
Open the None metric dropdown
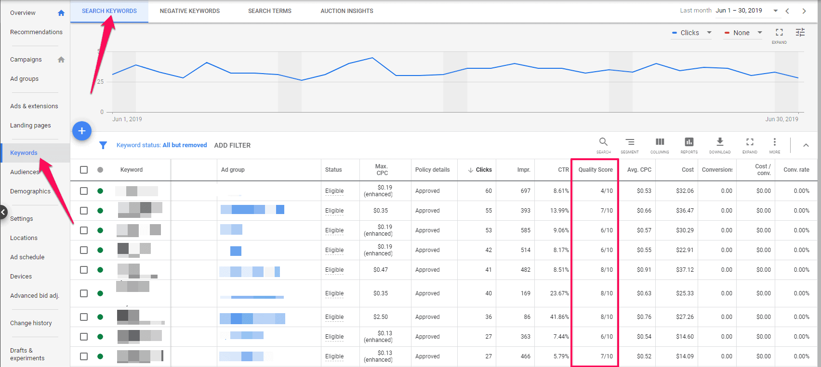tap(743, 33)
